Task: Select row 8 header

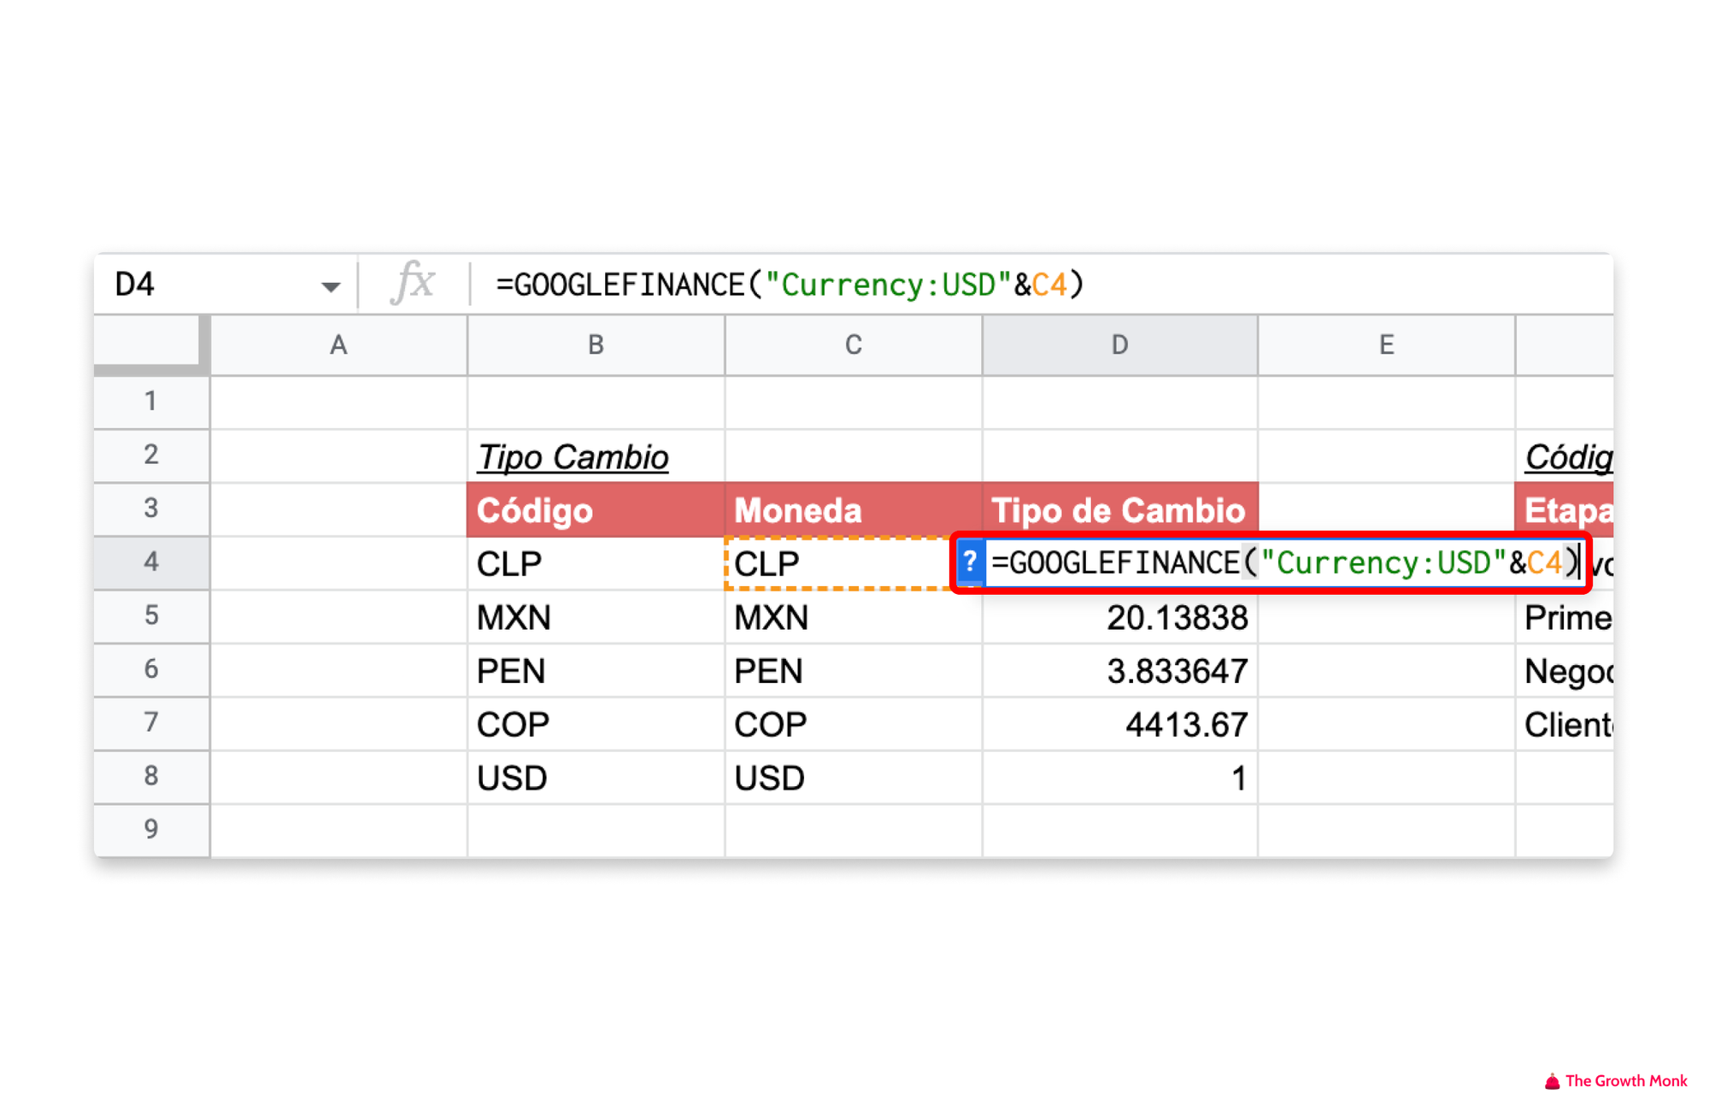Action: tap(151, 777)
